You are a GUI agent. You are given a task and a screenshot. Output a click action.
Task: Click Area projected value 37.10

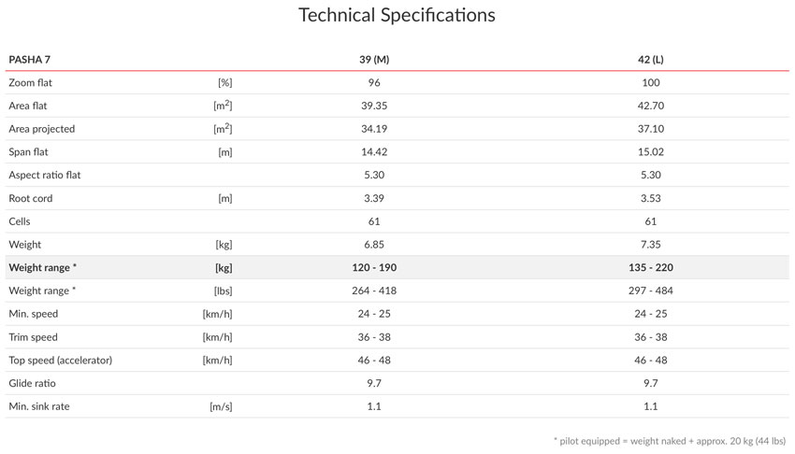(x=651, y=129)
